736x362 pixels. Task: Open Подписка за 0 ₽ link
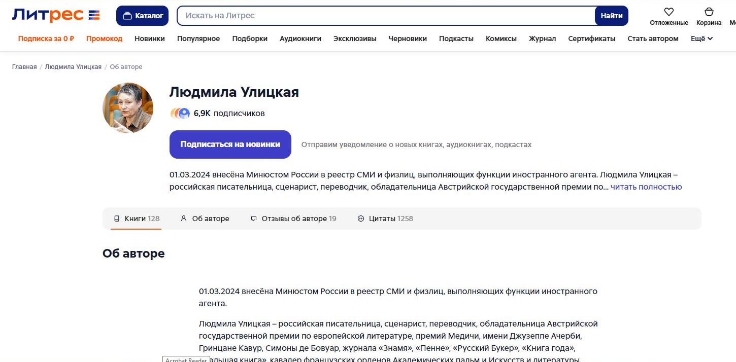pyautogui.click(x=46, y=39)
